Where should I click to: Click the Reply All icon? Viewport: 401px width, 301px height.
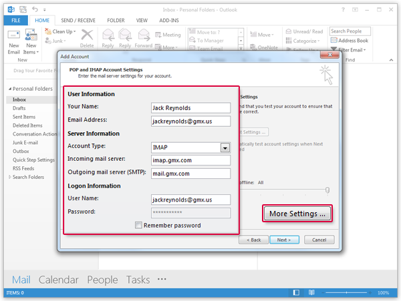[126, 37]
